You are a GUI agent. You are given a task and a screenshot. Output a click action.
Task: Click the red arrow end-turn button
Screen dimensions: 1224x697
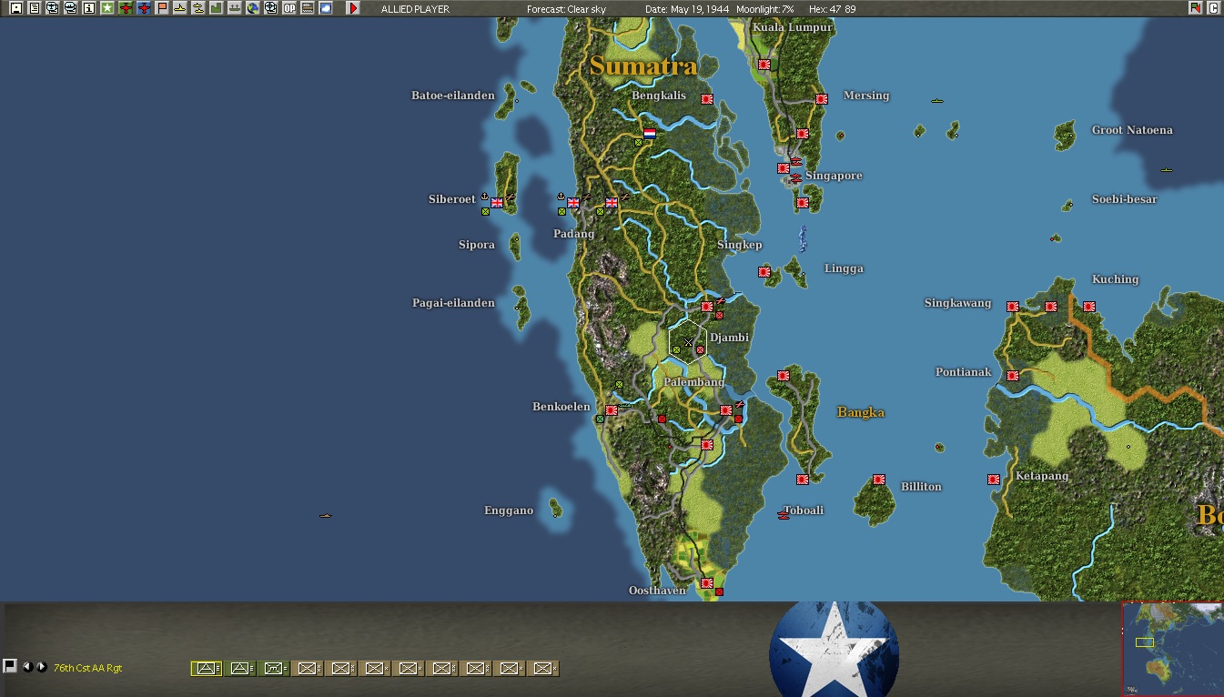(x=353, y=8)
